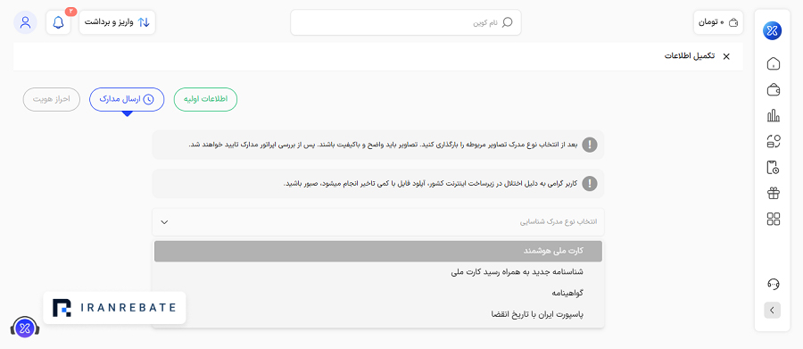Click the up-down arrows deposit icon
The height and width of the screenshot is (349, 803).
(x=144, y=22)
